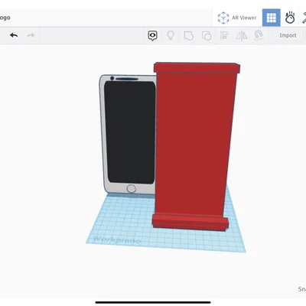Screen dimensions: 306x306
Task: Click the pickaxe Blocks icon
Action: 304,18
